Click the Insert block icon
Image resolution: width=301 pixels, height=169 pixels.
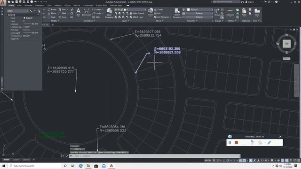point(150,11)
